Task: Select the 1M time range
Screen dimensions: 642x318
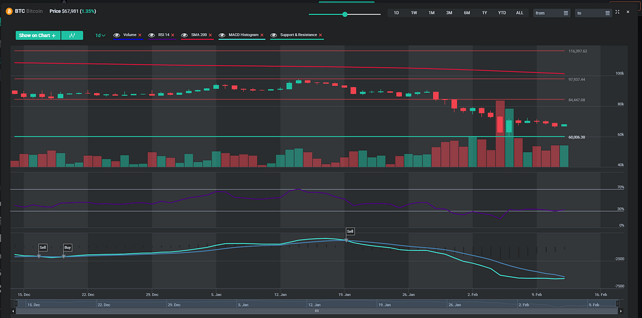Action: tap(431, 13)
